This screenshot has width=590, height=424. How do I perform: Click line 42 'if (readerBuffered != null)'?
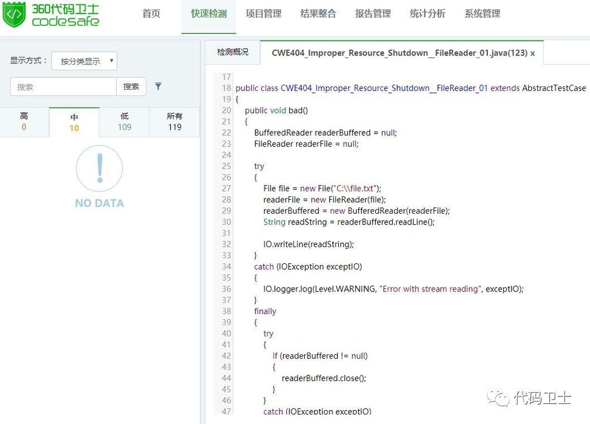[320, 355]
